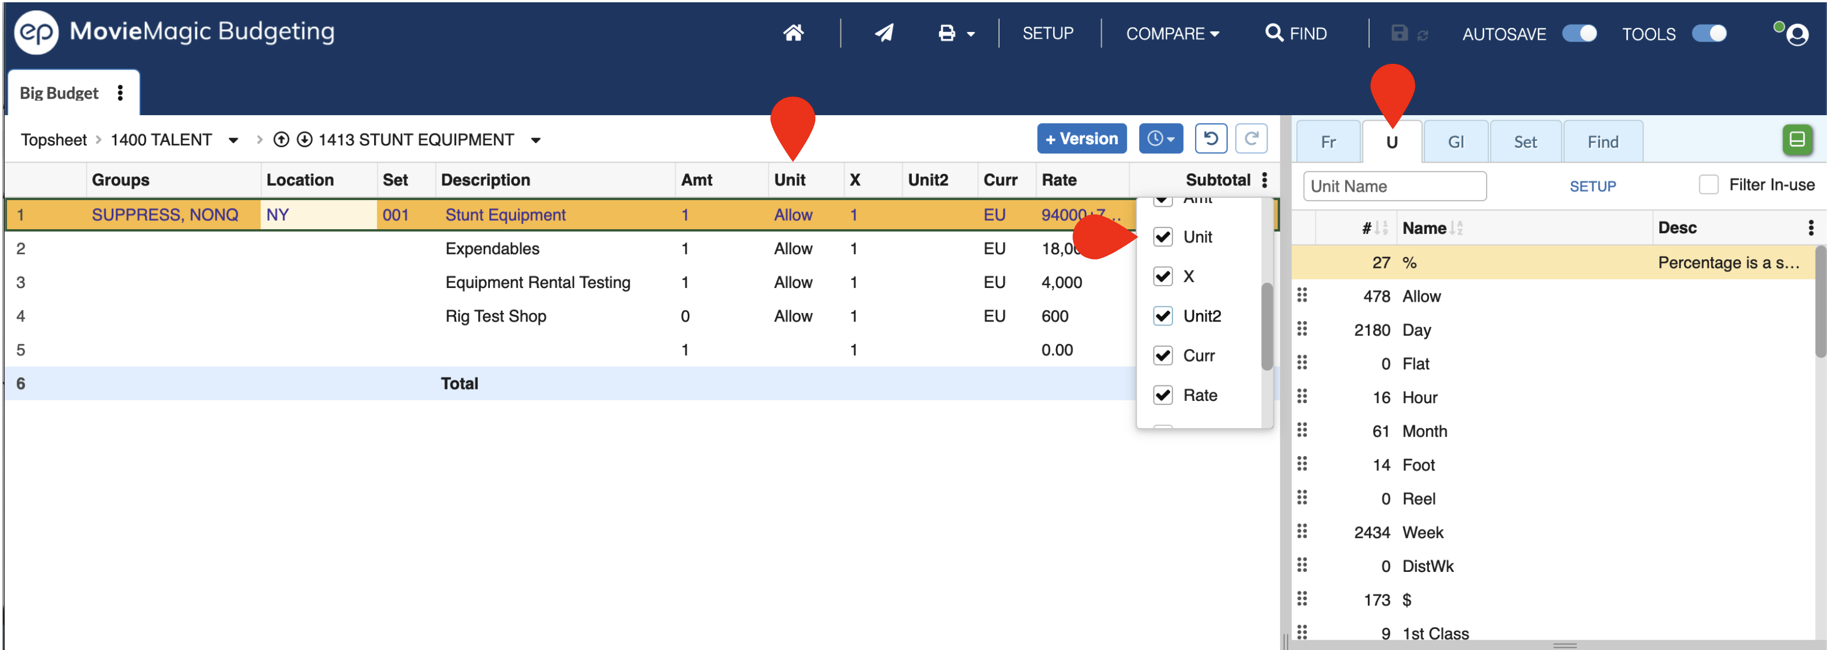Go to next account with down arrow
Screen dimensions: 1827x650
304,140
